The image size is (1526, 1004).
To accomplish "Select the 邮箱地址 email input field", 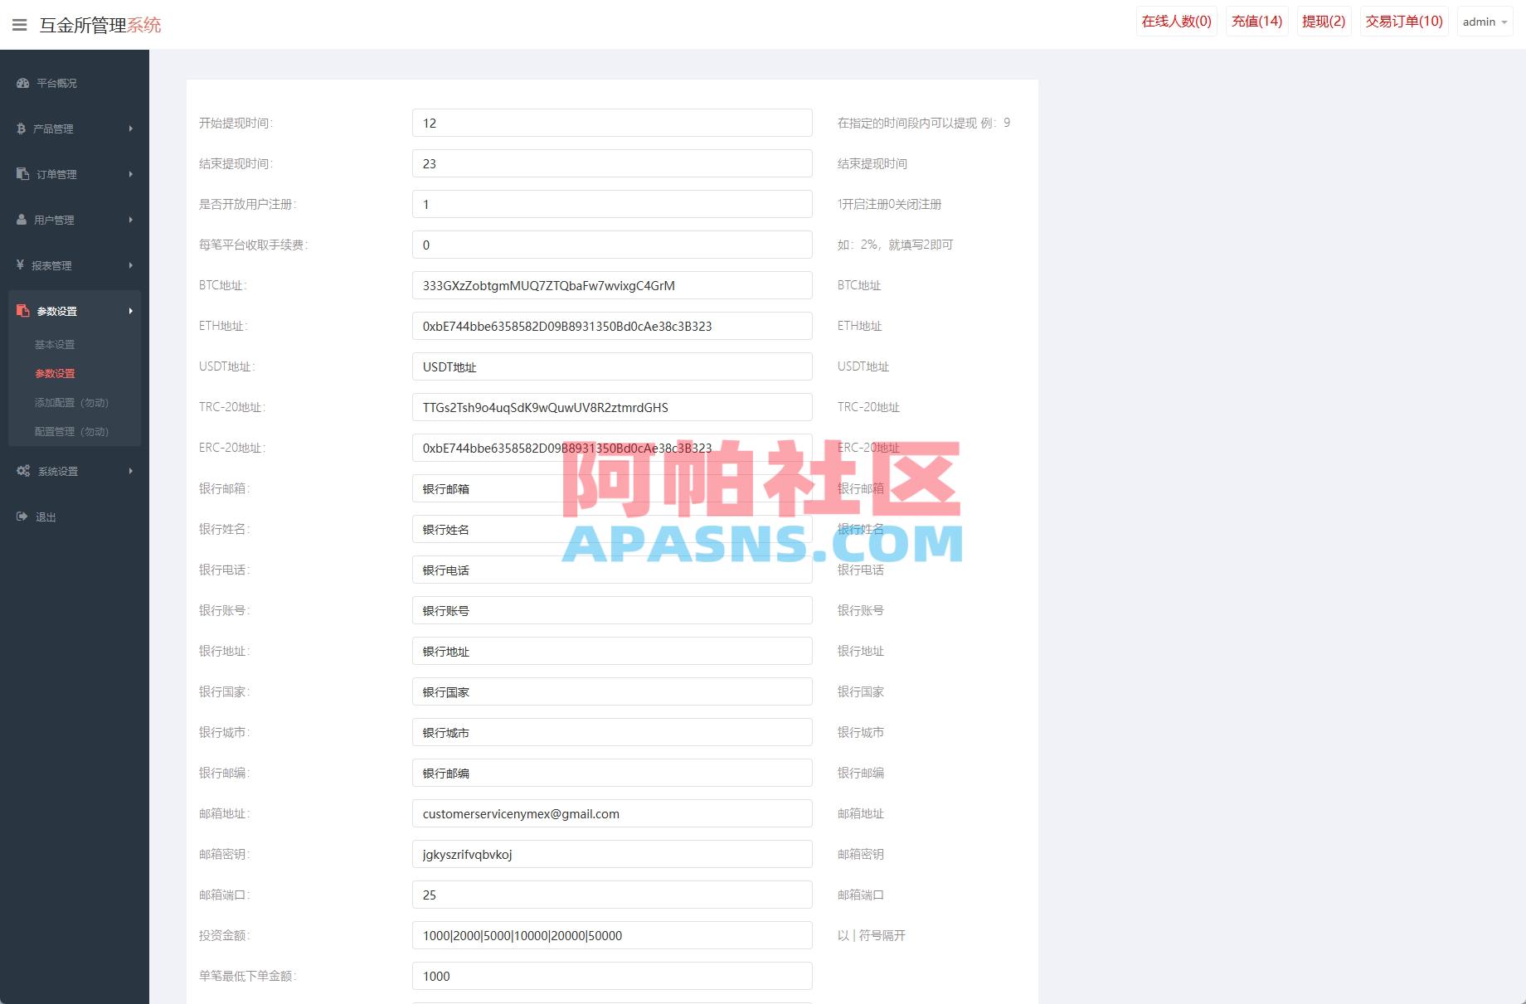I will click(x=612, y=813).
